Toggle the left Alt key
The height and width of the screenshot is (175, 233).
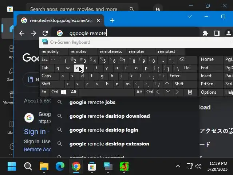(x=74, y=92)
